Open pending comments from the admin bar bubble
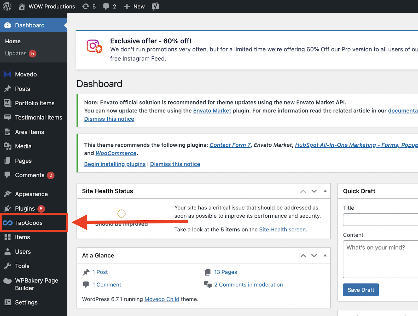The width and height of the screenshot is (418, 316). pyautogui.click(x=109, y=6)
